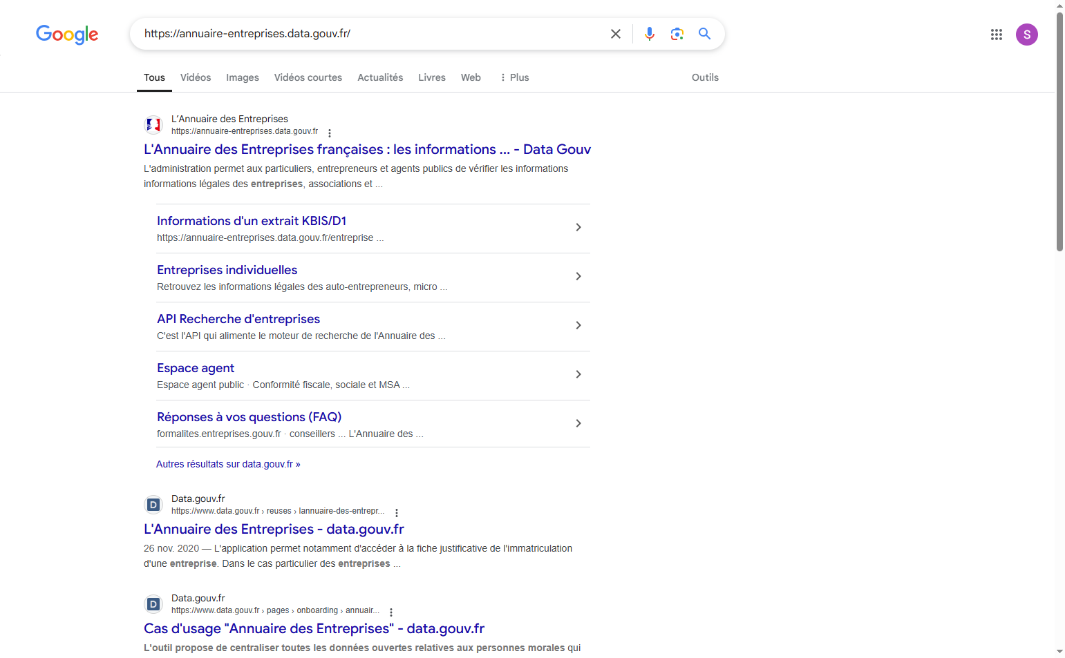Switch to the Livres tab
This screenshot has width=1065, height=658.
[432, 77]
